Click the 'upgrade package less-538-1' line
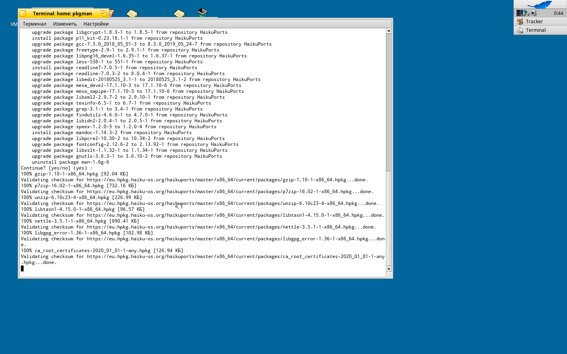The width and height of the screenshot is (567, 354). [x=117, y=62]
